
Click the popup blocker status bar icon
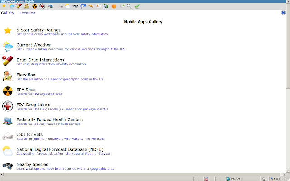point(206,179)
